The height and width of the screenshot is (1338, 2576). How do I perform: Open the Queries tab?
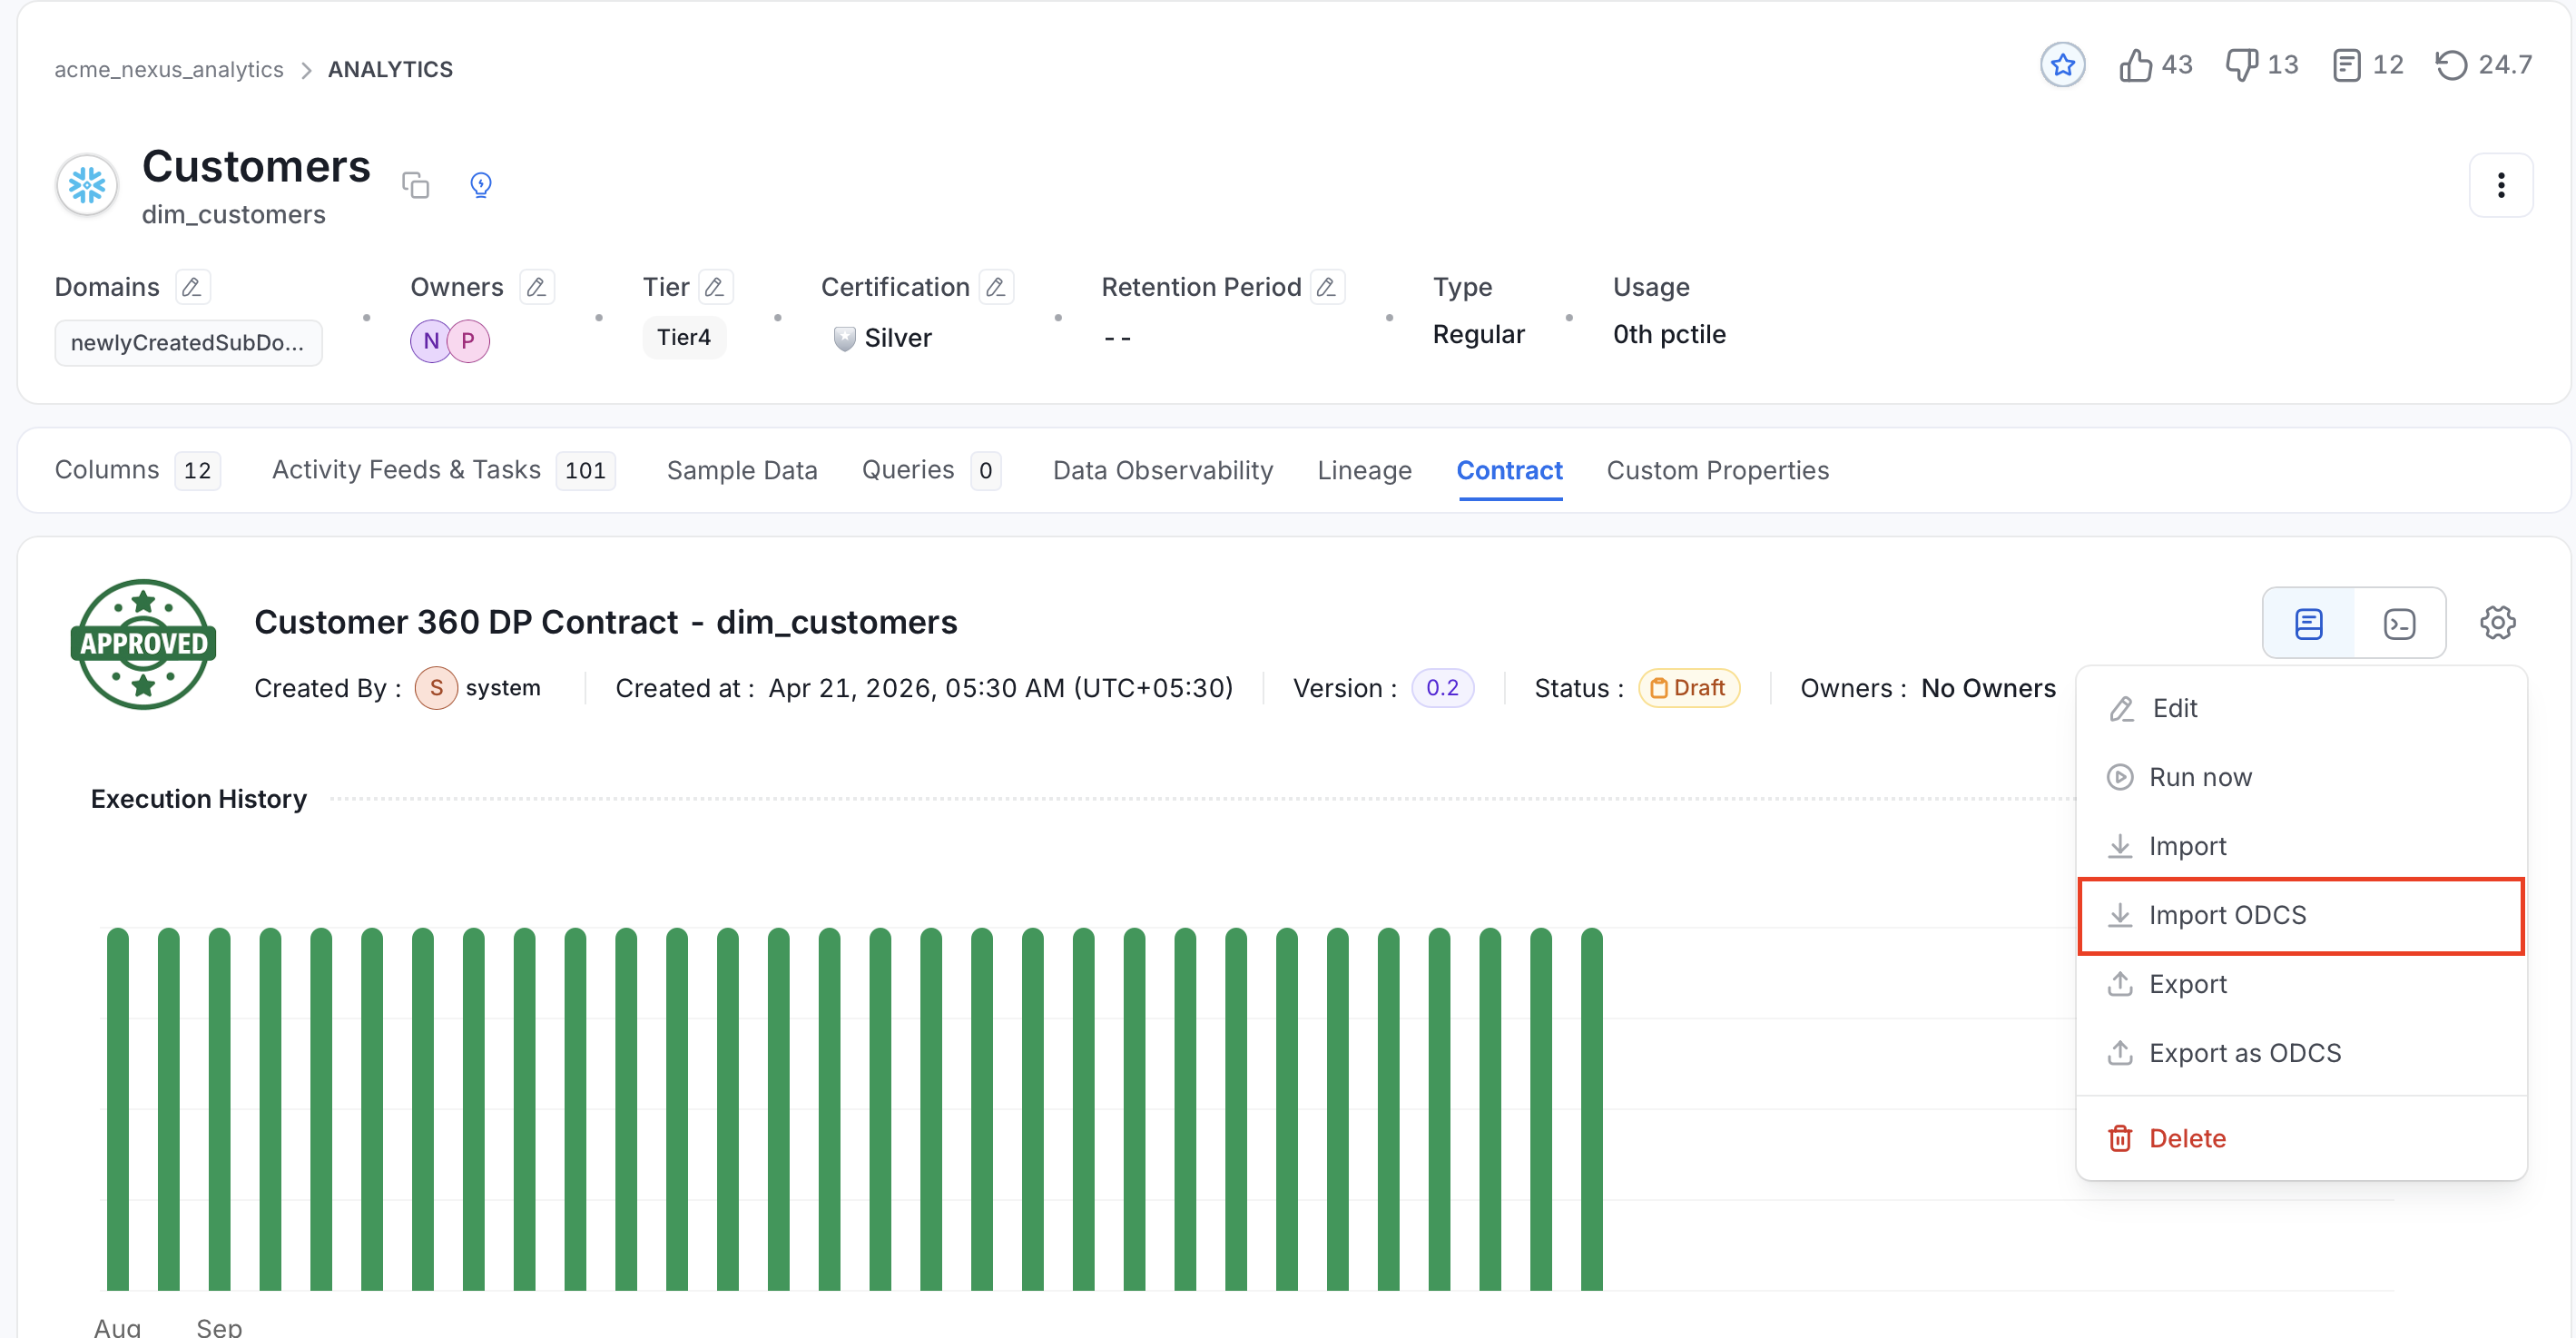coord(931,470)
